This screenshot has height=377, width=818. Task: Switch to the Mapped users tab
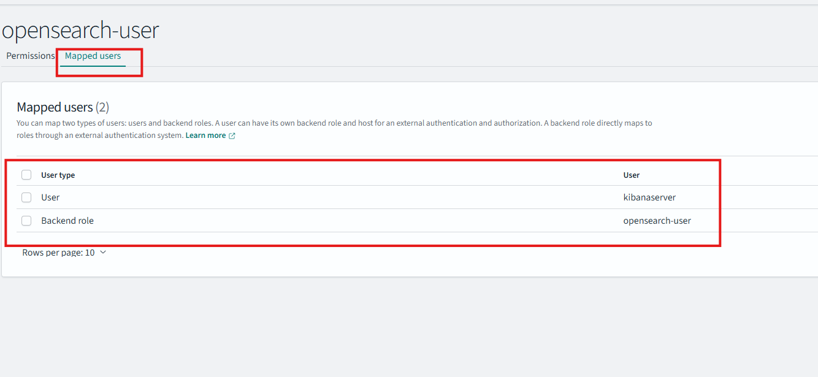click(x=93, y=56)
